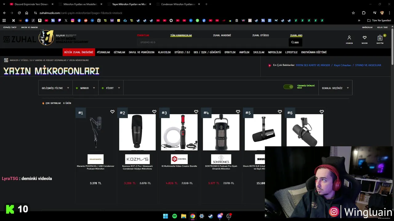Open the Apps grid bookmark icon
Screen dimensions: 394x221
[x=4, y=21]
